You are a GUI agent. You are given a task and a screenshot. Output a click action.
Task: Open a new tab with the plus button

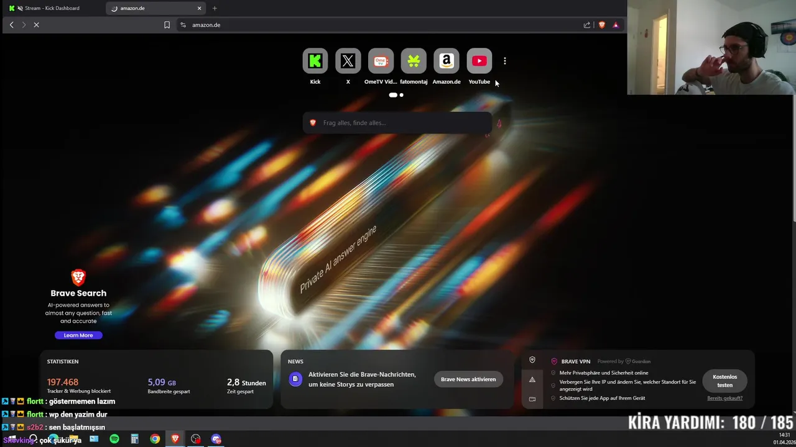[x=215, y=8]
